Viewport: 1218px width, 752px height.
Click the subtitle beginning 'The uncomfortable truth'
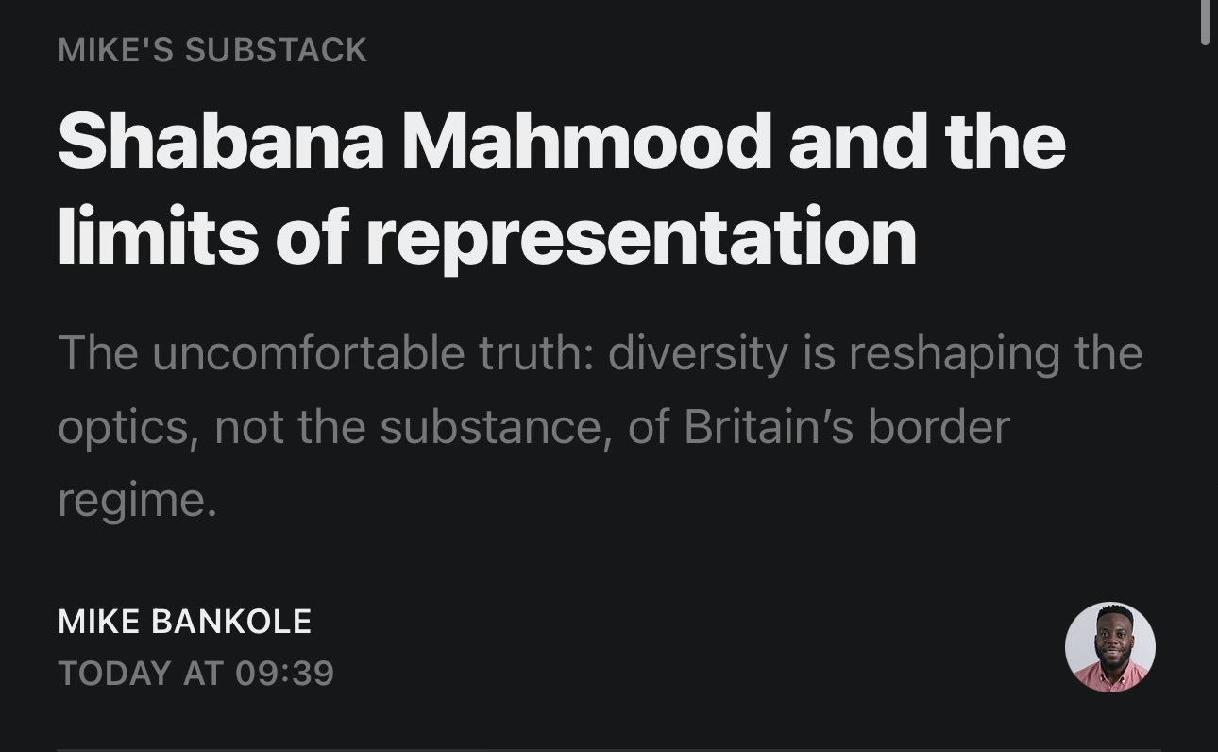pos(599,426)
